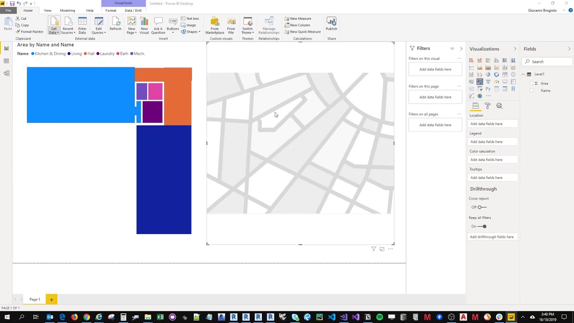Viewport: 574px width, 323px height.
Task: Collapse the Level1 table in Fields
Action: tap(523, 74)
